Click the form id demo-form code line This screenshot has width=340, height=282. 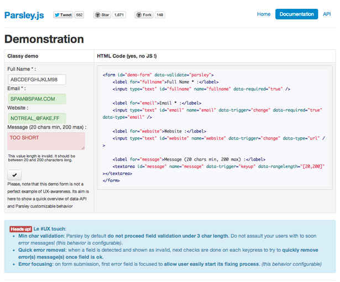pyautogui.click(x=158, y=75)
